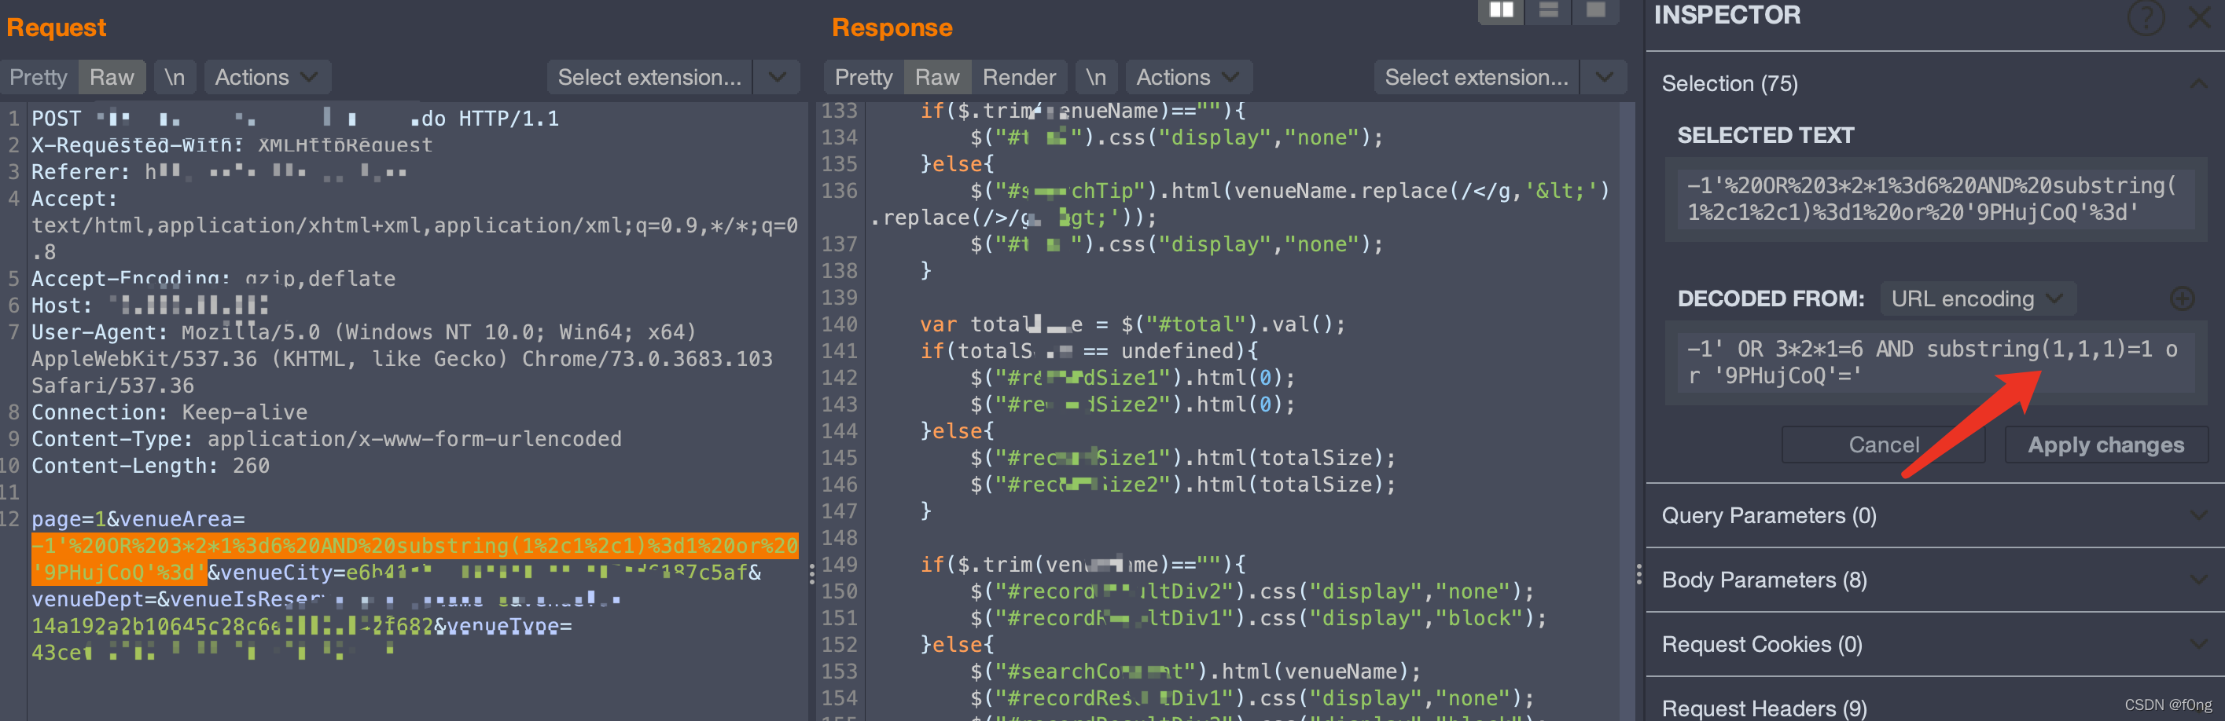This screenshot has width=2225, height=721.
Task: Open Request 'Select extension...' dropdown
Action: point(673,78)
